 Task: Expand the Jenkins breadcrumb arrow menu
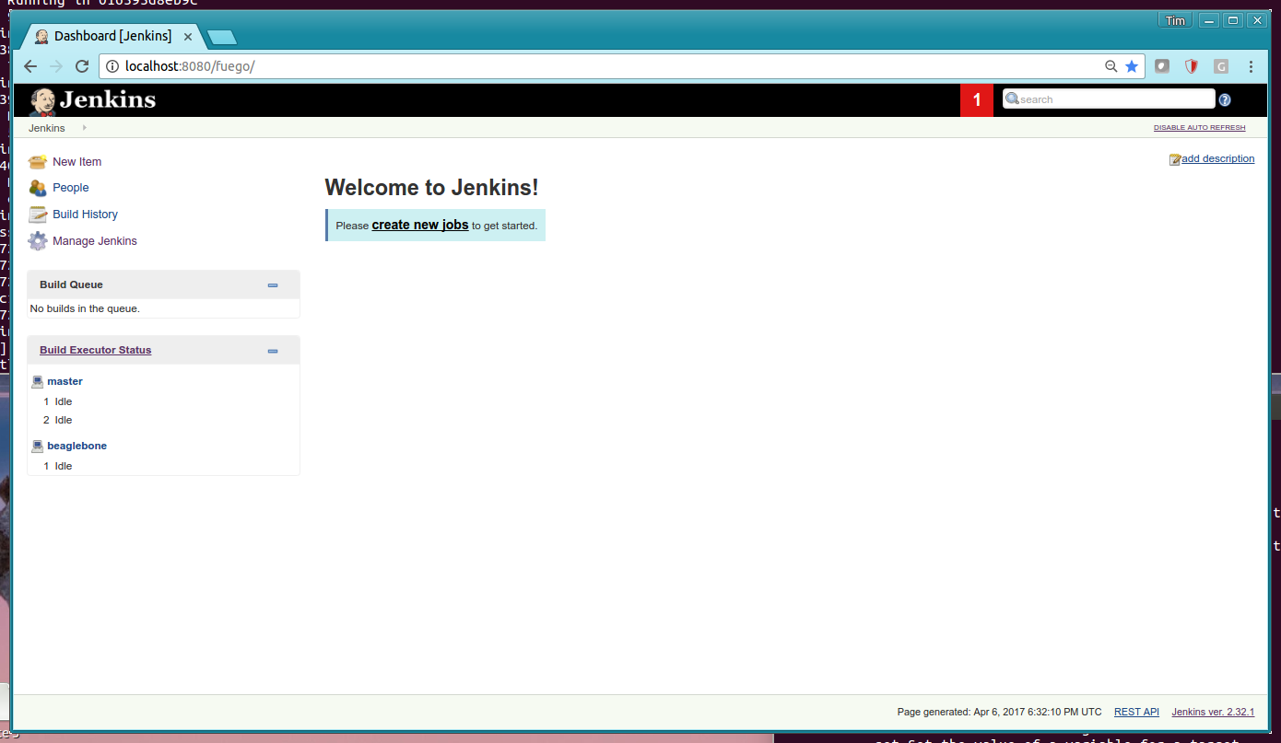tap(85, 128)
